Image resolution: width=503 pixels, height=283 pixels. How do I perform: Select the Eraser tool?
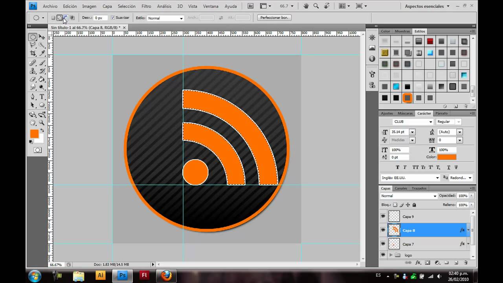tap(33, 79)
